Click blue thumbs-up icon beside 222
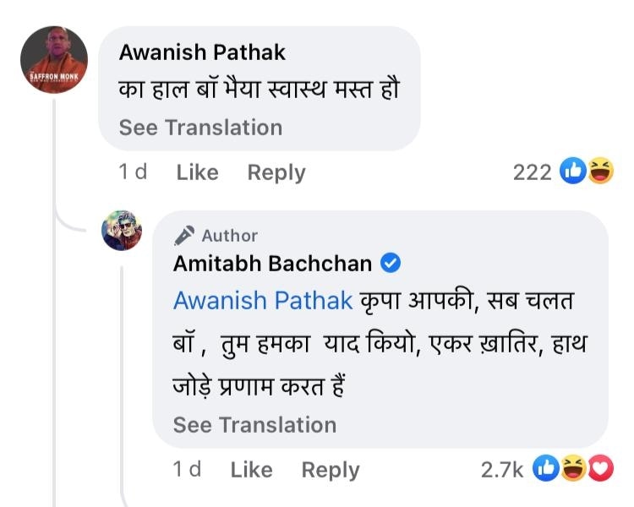634x507 pixels. (x=574, y=172)
